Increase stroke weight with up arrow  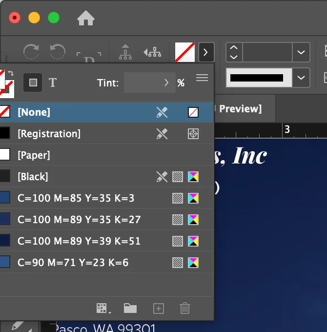click(234, 47)
